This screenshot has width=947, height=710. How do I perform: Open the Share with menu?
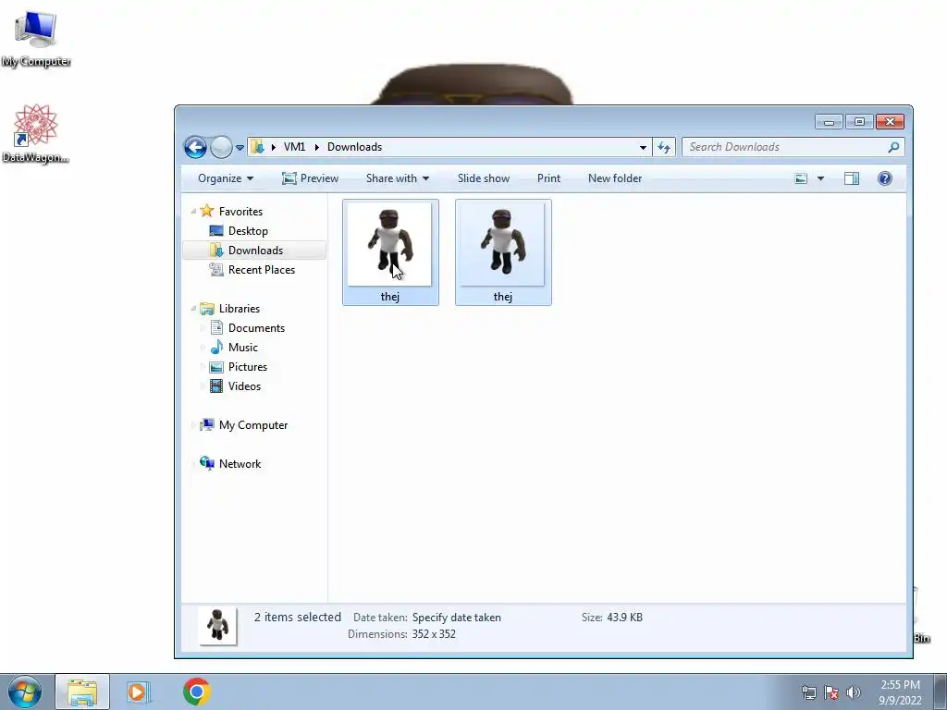tap(398, 178)
